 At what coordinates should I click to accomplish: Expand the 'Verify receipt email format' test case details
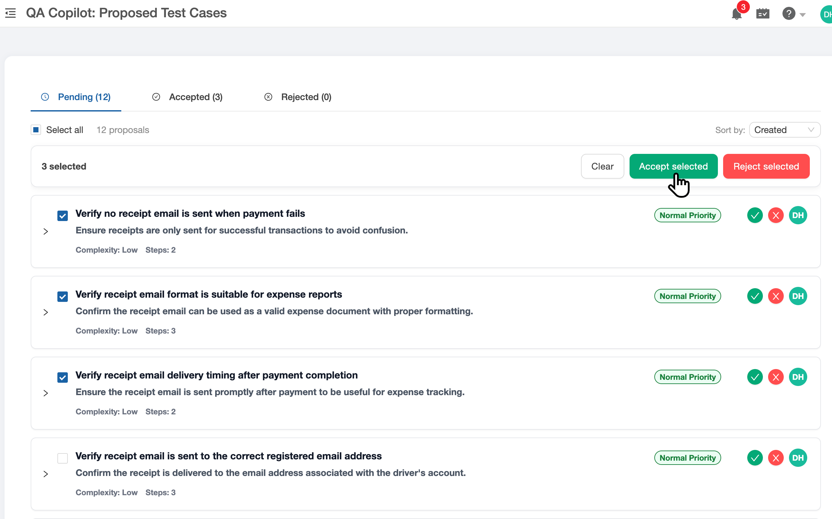[46, 312]
